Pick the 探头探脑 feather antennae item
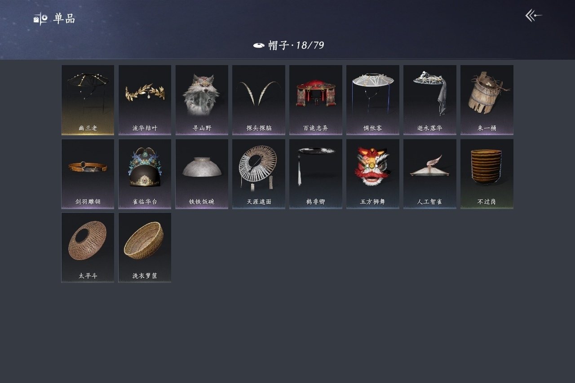Image resolution: width=575 pixels, height=383 pixels. pos(259,100)
